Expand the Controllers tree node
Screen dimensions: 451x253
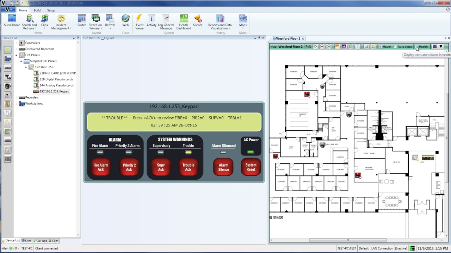tap(16, 43)
